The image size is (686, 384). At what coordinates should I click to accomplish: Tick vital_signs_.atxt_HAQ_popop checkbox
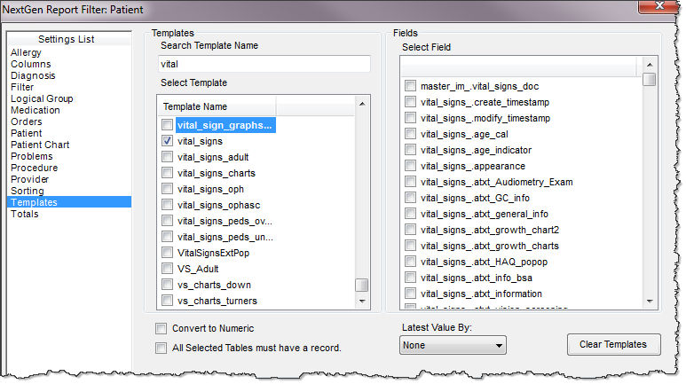[x=410, y=262]
